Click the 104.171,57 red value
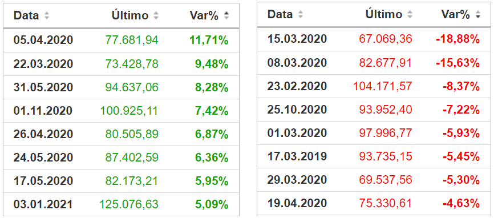 pos(382,86)
